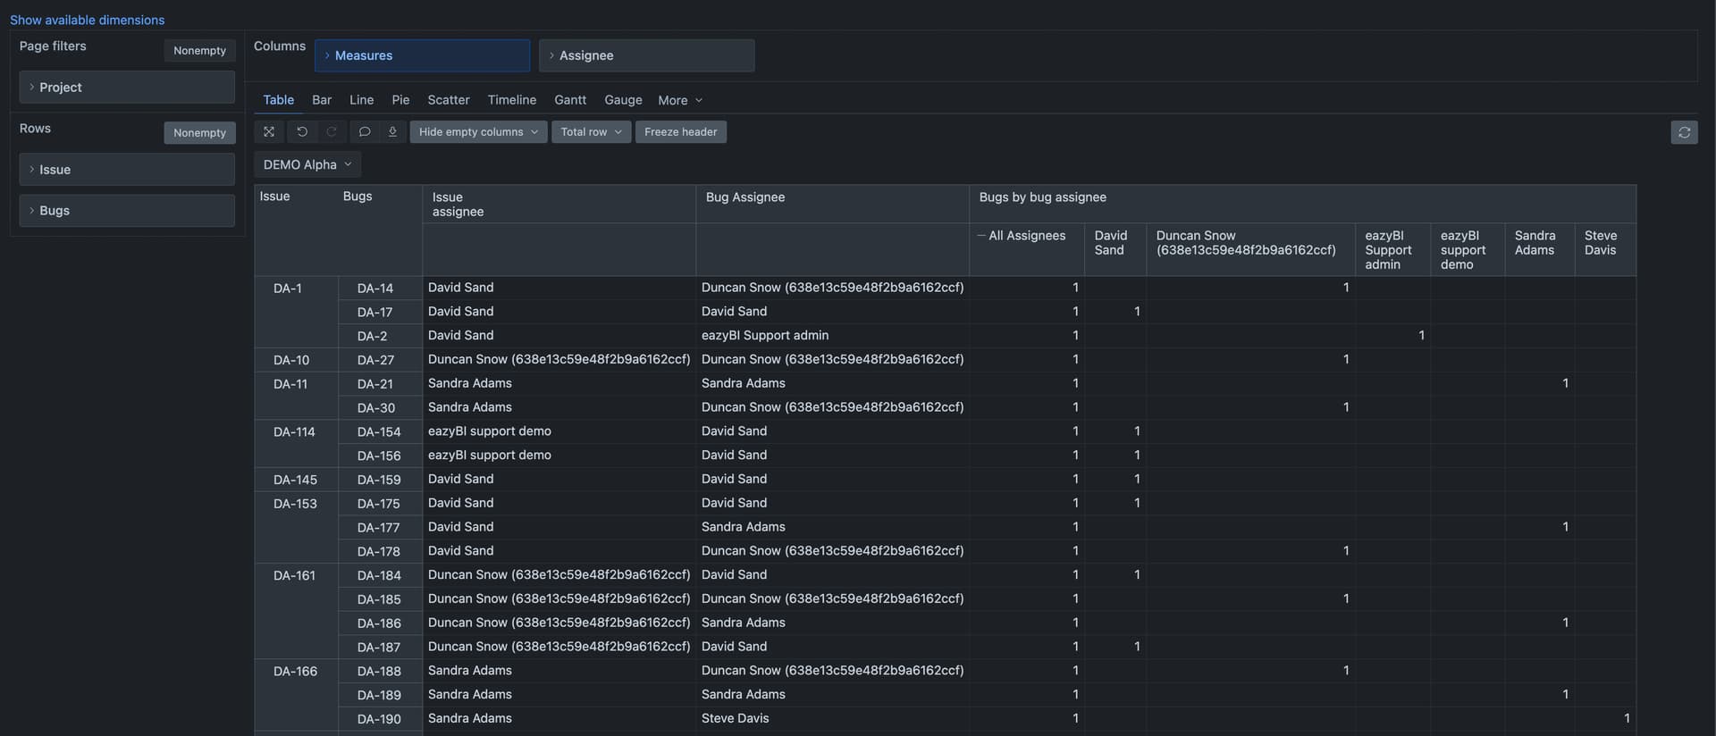Open the comment bubble icon

(x=365, y=132)
